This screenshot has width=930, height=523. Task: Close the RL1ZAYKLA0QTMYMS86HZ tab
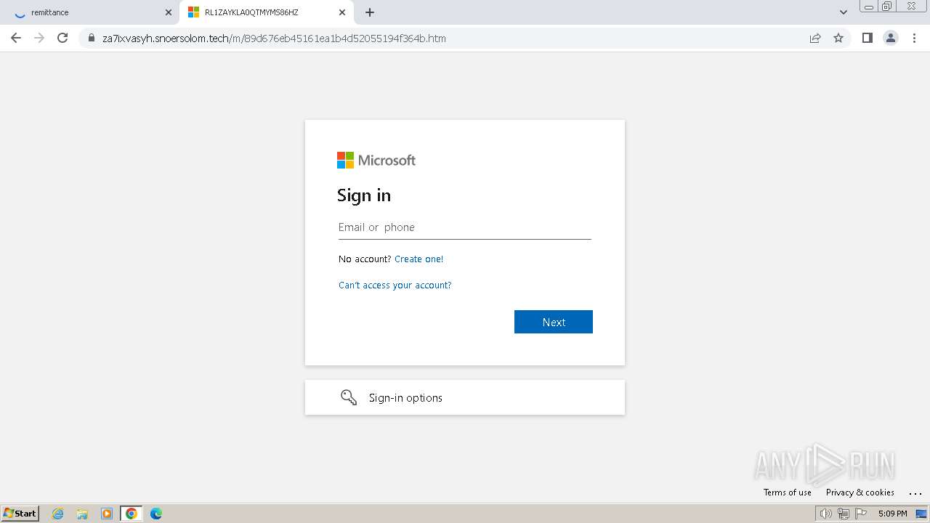pos(342,12)
